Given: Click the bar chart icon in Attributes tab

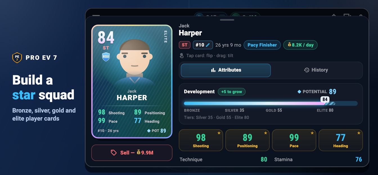Looking at the screenshot, I should tap(213, 70).
